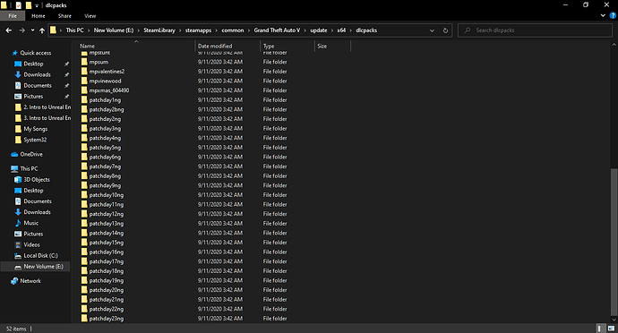Image resolution: width=618 pixels, height=333 pixels.
Task: Go up one folder level
Action: tap(42, 30)
